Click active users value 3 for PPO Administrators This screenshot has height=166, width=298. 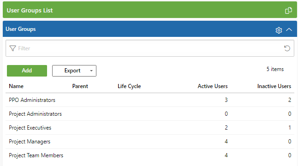(x=226, y=100)
